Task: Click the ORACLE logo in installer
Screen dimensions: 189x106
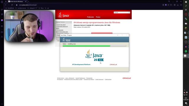Action: pos(113,64)
